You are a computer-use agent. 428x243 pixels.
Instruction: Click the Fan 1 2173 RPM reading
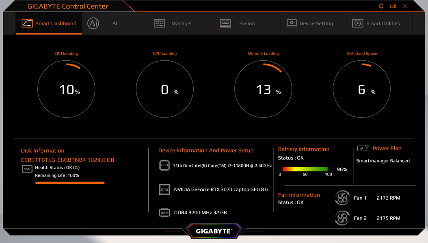(x=389, y=198)
